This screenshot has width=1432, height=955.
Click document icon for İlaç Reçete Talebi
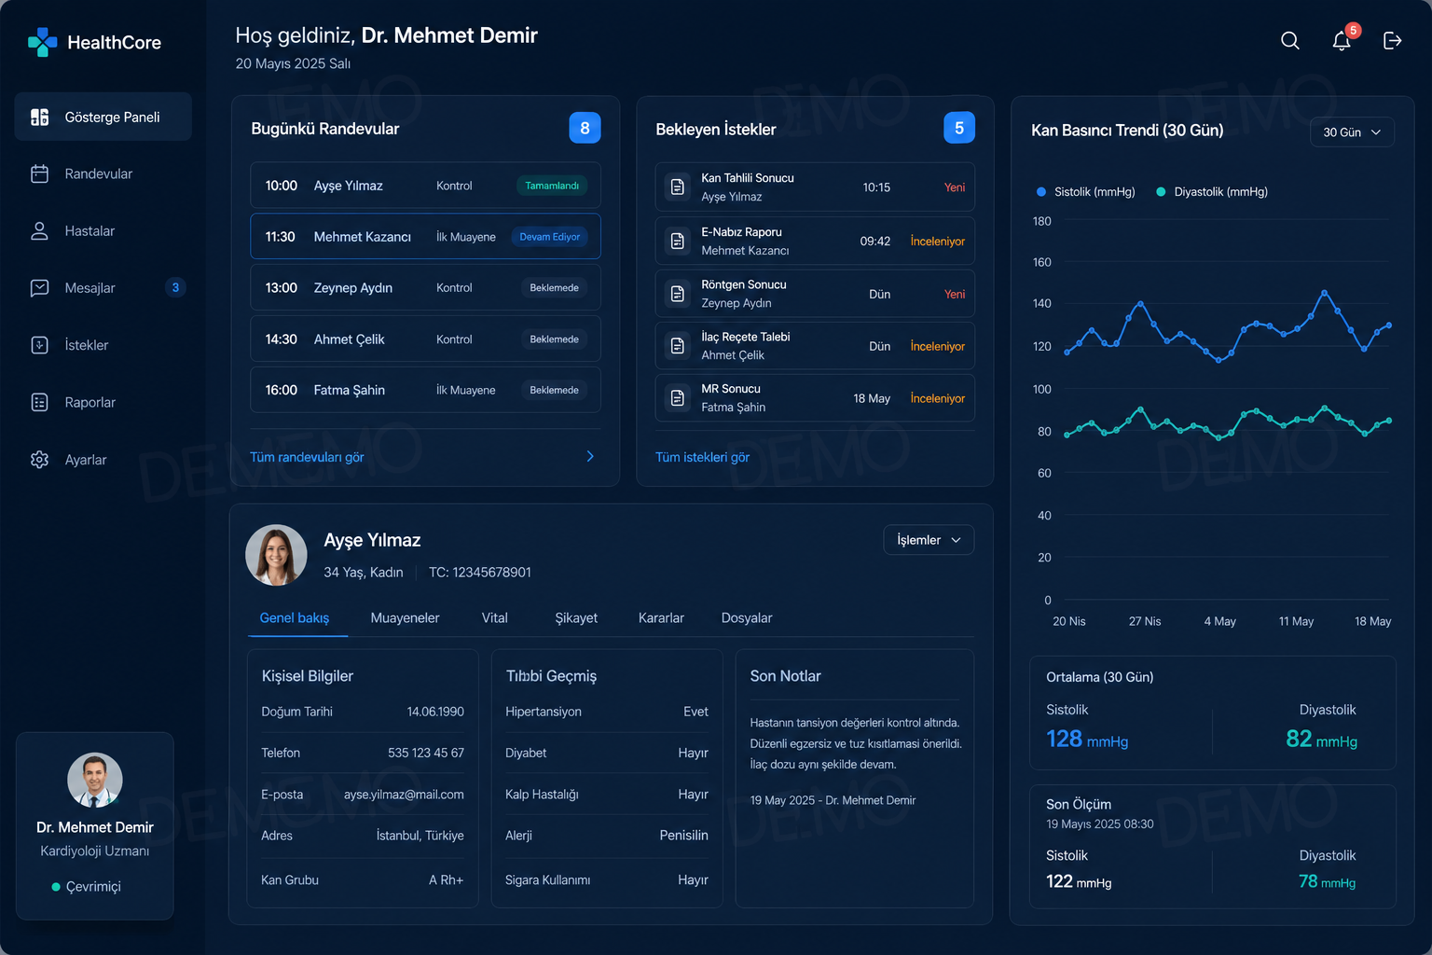pos(678,346)
